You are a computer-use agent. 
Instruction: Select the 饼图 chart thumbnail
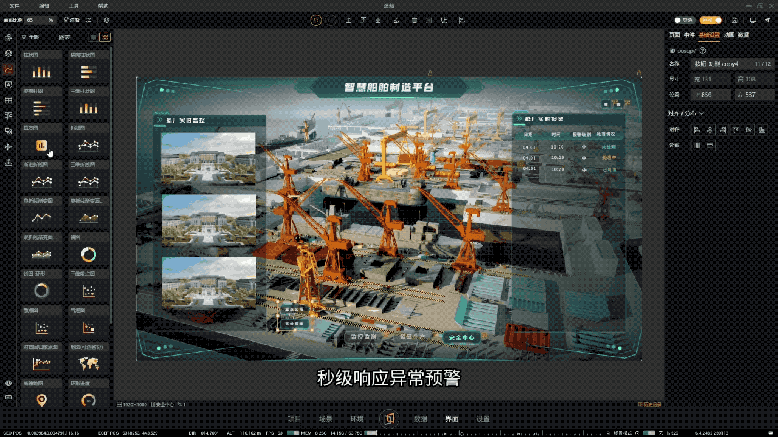pos(89,249)
